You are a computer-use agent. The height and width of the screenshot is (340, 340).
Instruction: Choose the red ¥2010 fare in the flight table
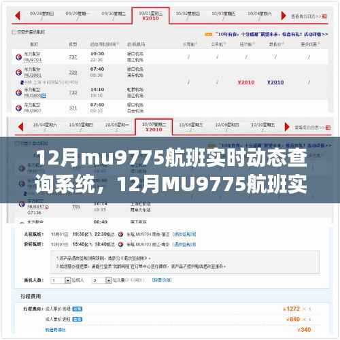(246, 82)
